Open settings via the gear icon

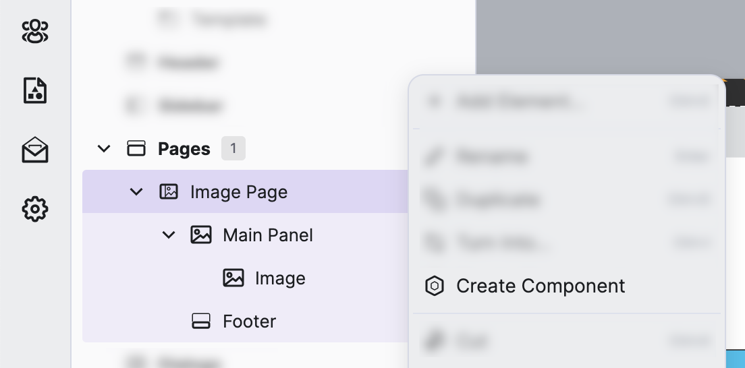(x=35, y=210)
